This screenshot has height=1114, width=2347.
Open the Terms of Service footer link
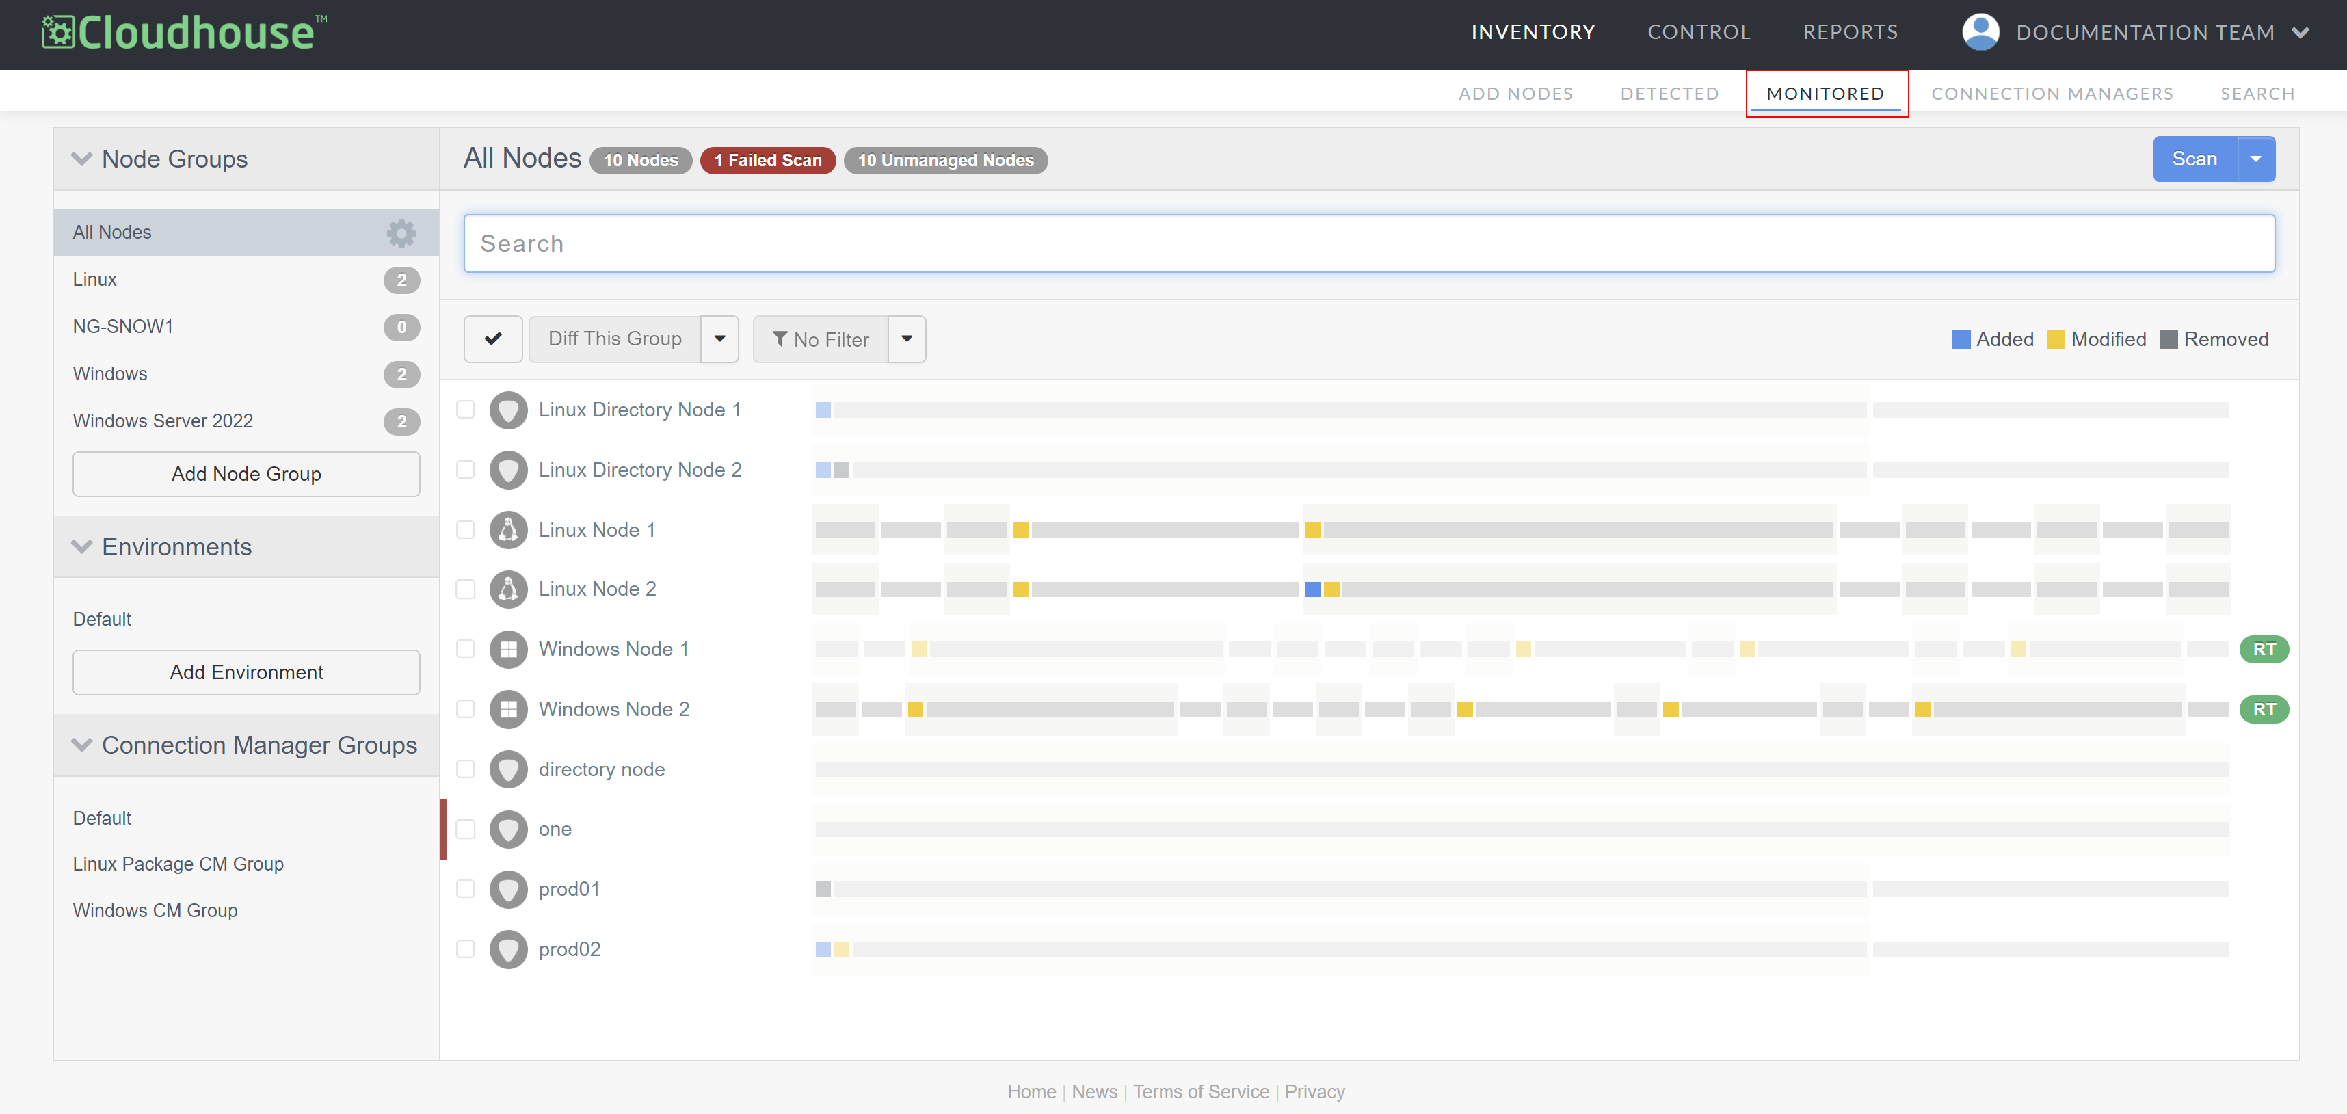(1200, 1091)
